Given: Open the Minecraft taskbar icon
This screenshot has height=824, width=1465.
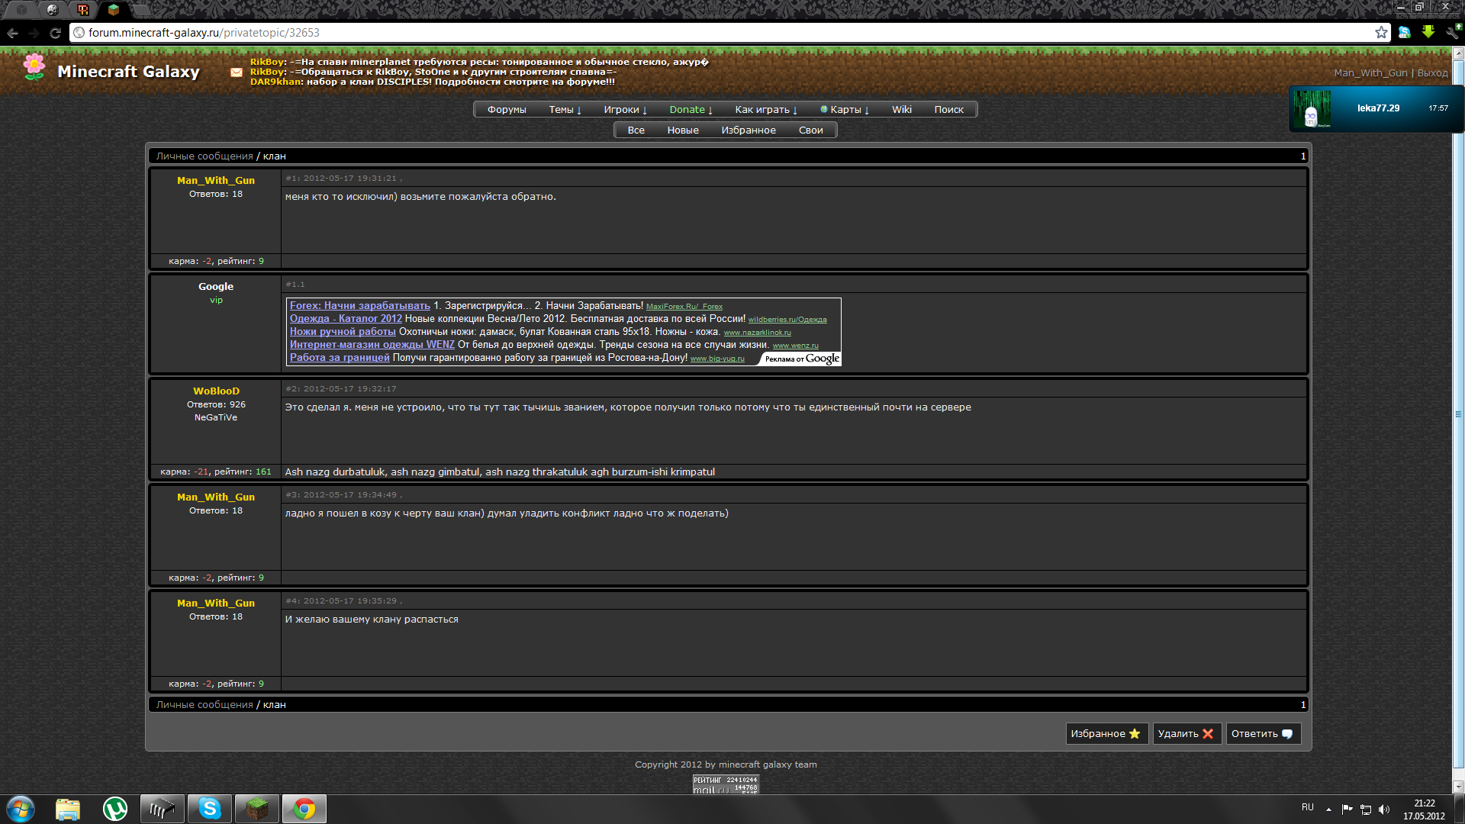Looking at the screenshot, I should click(x=257, y=809).
